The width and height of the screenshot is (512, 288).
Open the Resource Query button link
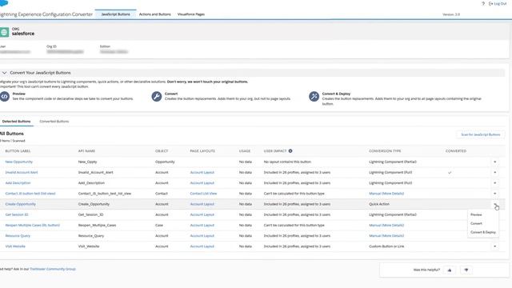(x=18, y=236)
